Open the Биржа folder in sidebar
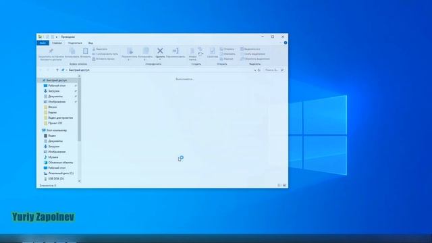This screenshot has width=432, height=243. [x=53, y=113]
